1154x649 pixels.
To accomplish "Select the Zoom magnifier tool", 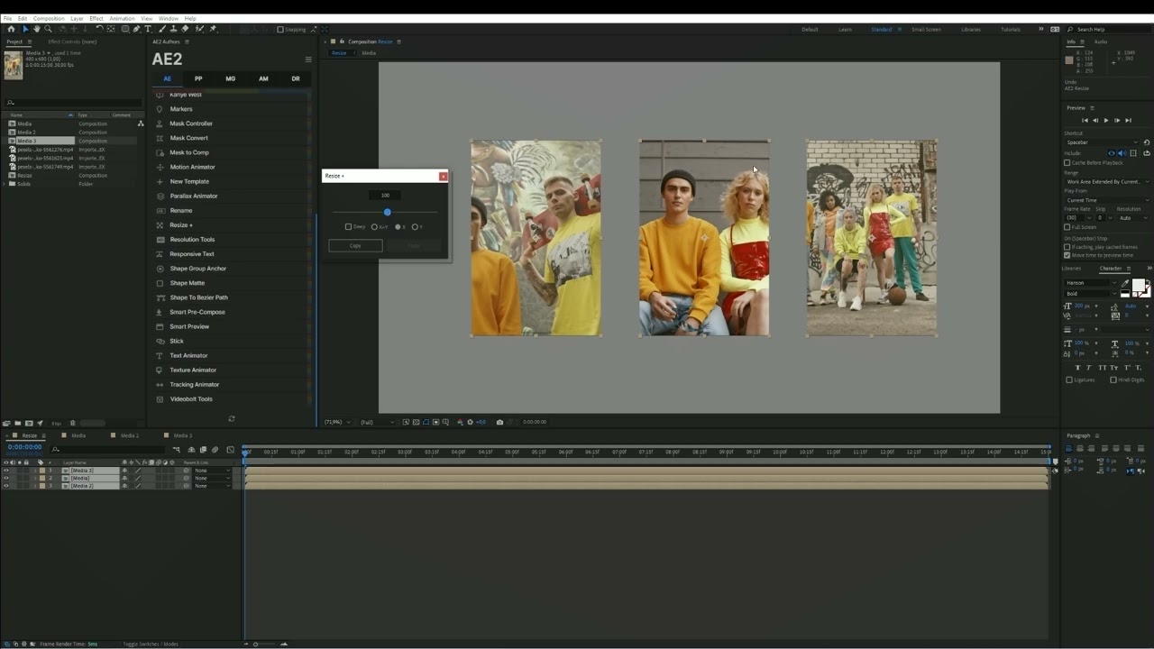I will (49, 29).
